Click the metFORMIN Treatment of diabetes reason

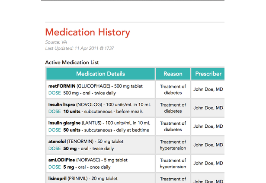(x=173, y=89)
